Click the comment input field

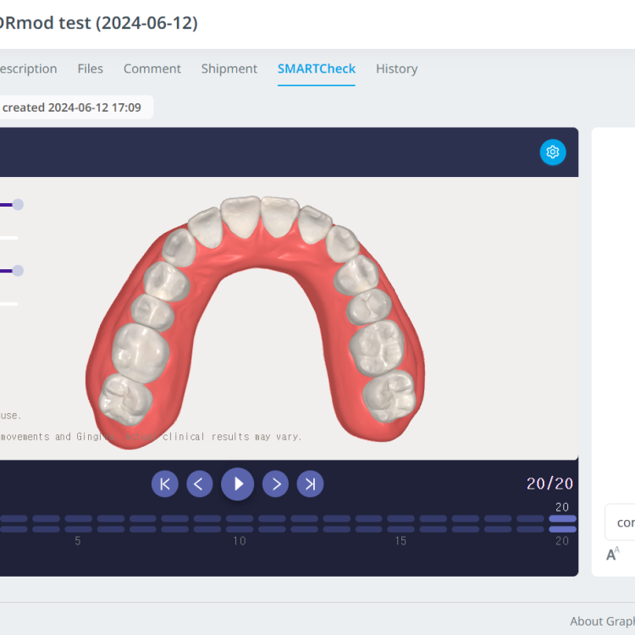click(x=620, y=522)
